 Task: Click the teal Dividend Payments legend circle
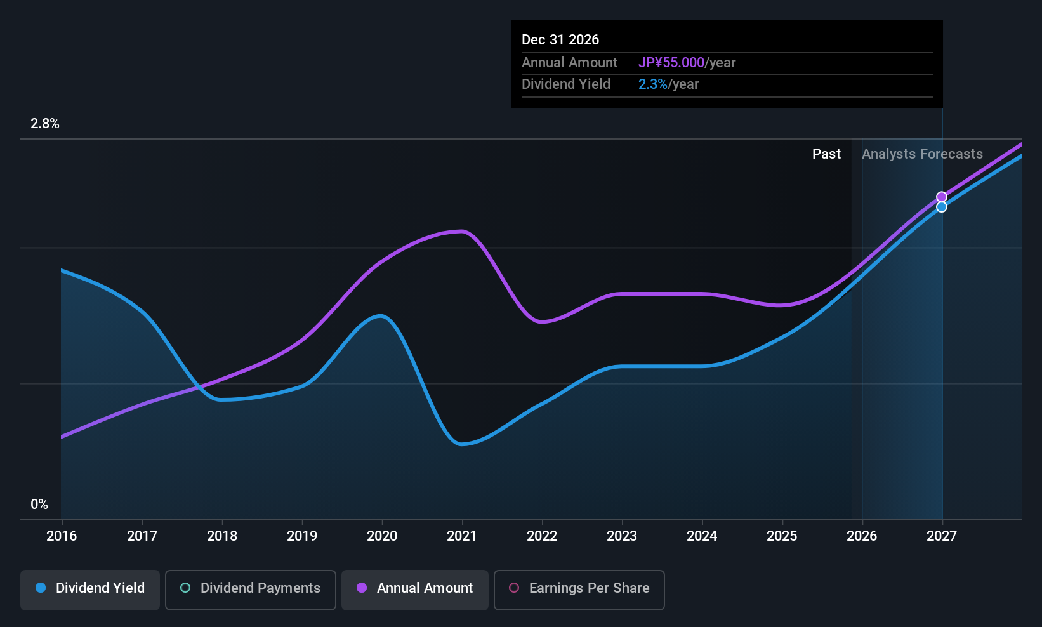pos(185,588)
